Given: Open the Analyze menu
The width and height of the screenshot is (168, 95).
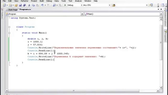Looking at the screenshot, I should [78, 1].
